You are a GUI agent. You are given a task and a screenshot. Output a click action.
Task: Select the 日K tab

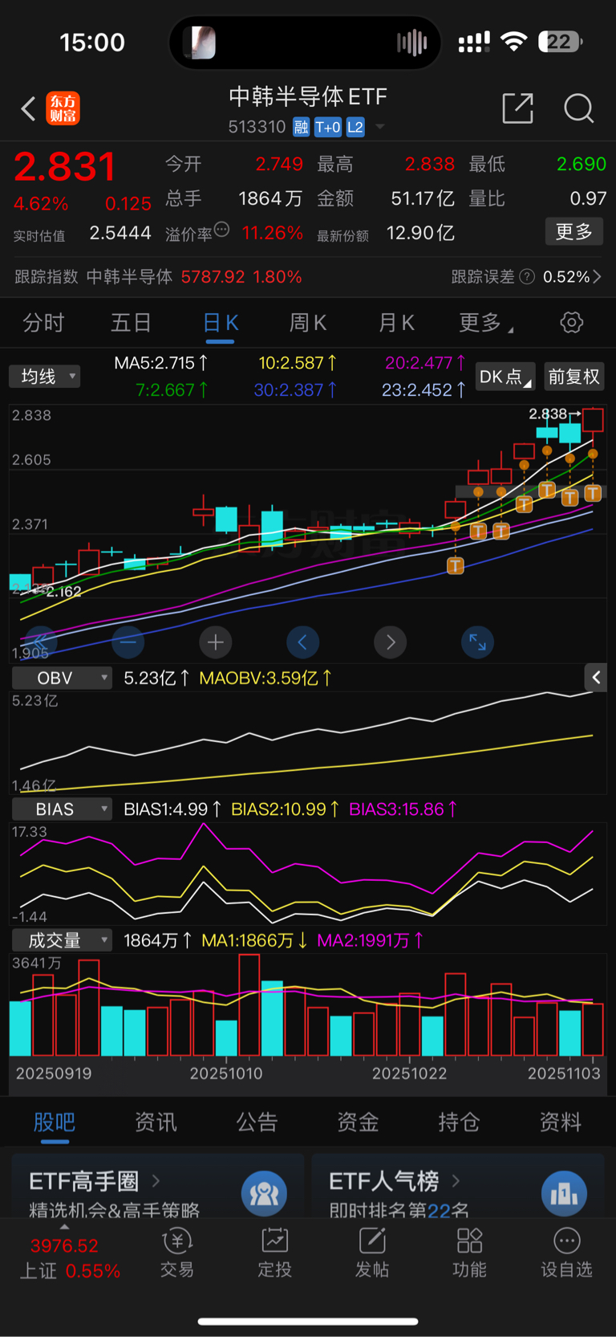pos(220,323)
